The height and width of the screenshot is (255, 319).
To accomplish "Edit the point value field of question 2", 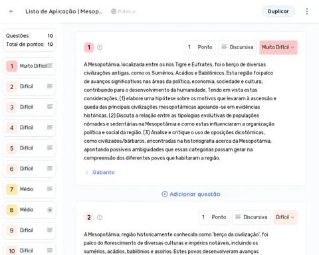I will tap(214, 217).
